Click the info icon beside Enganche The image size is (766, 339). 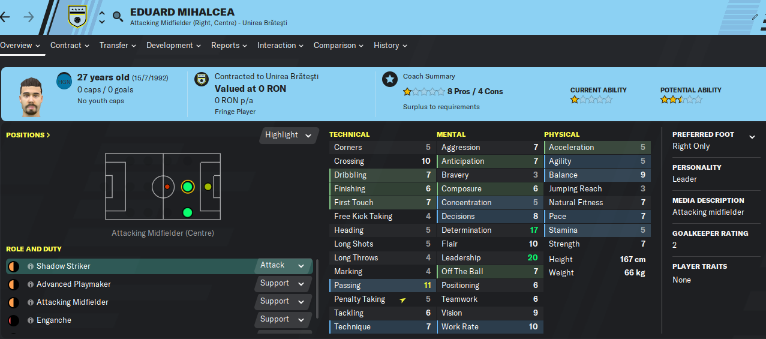[30, 320]
